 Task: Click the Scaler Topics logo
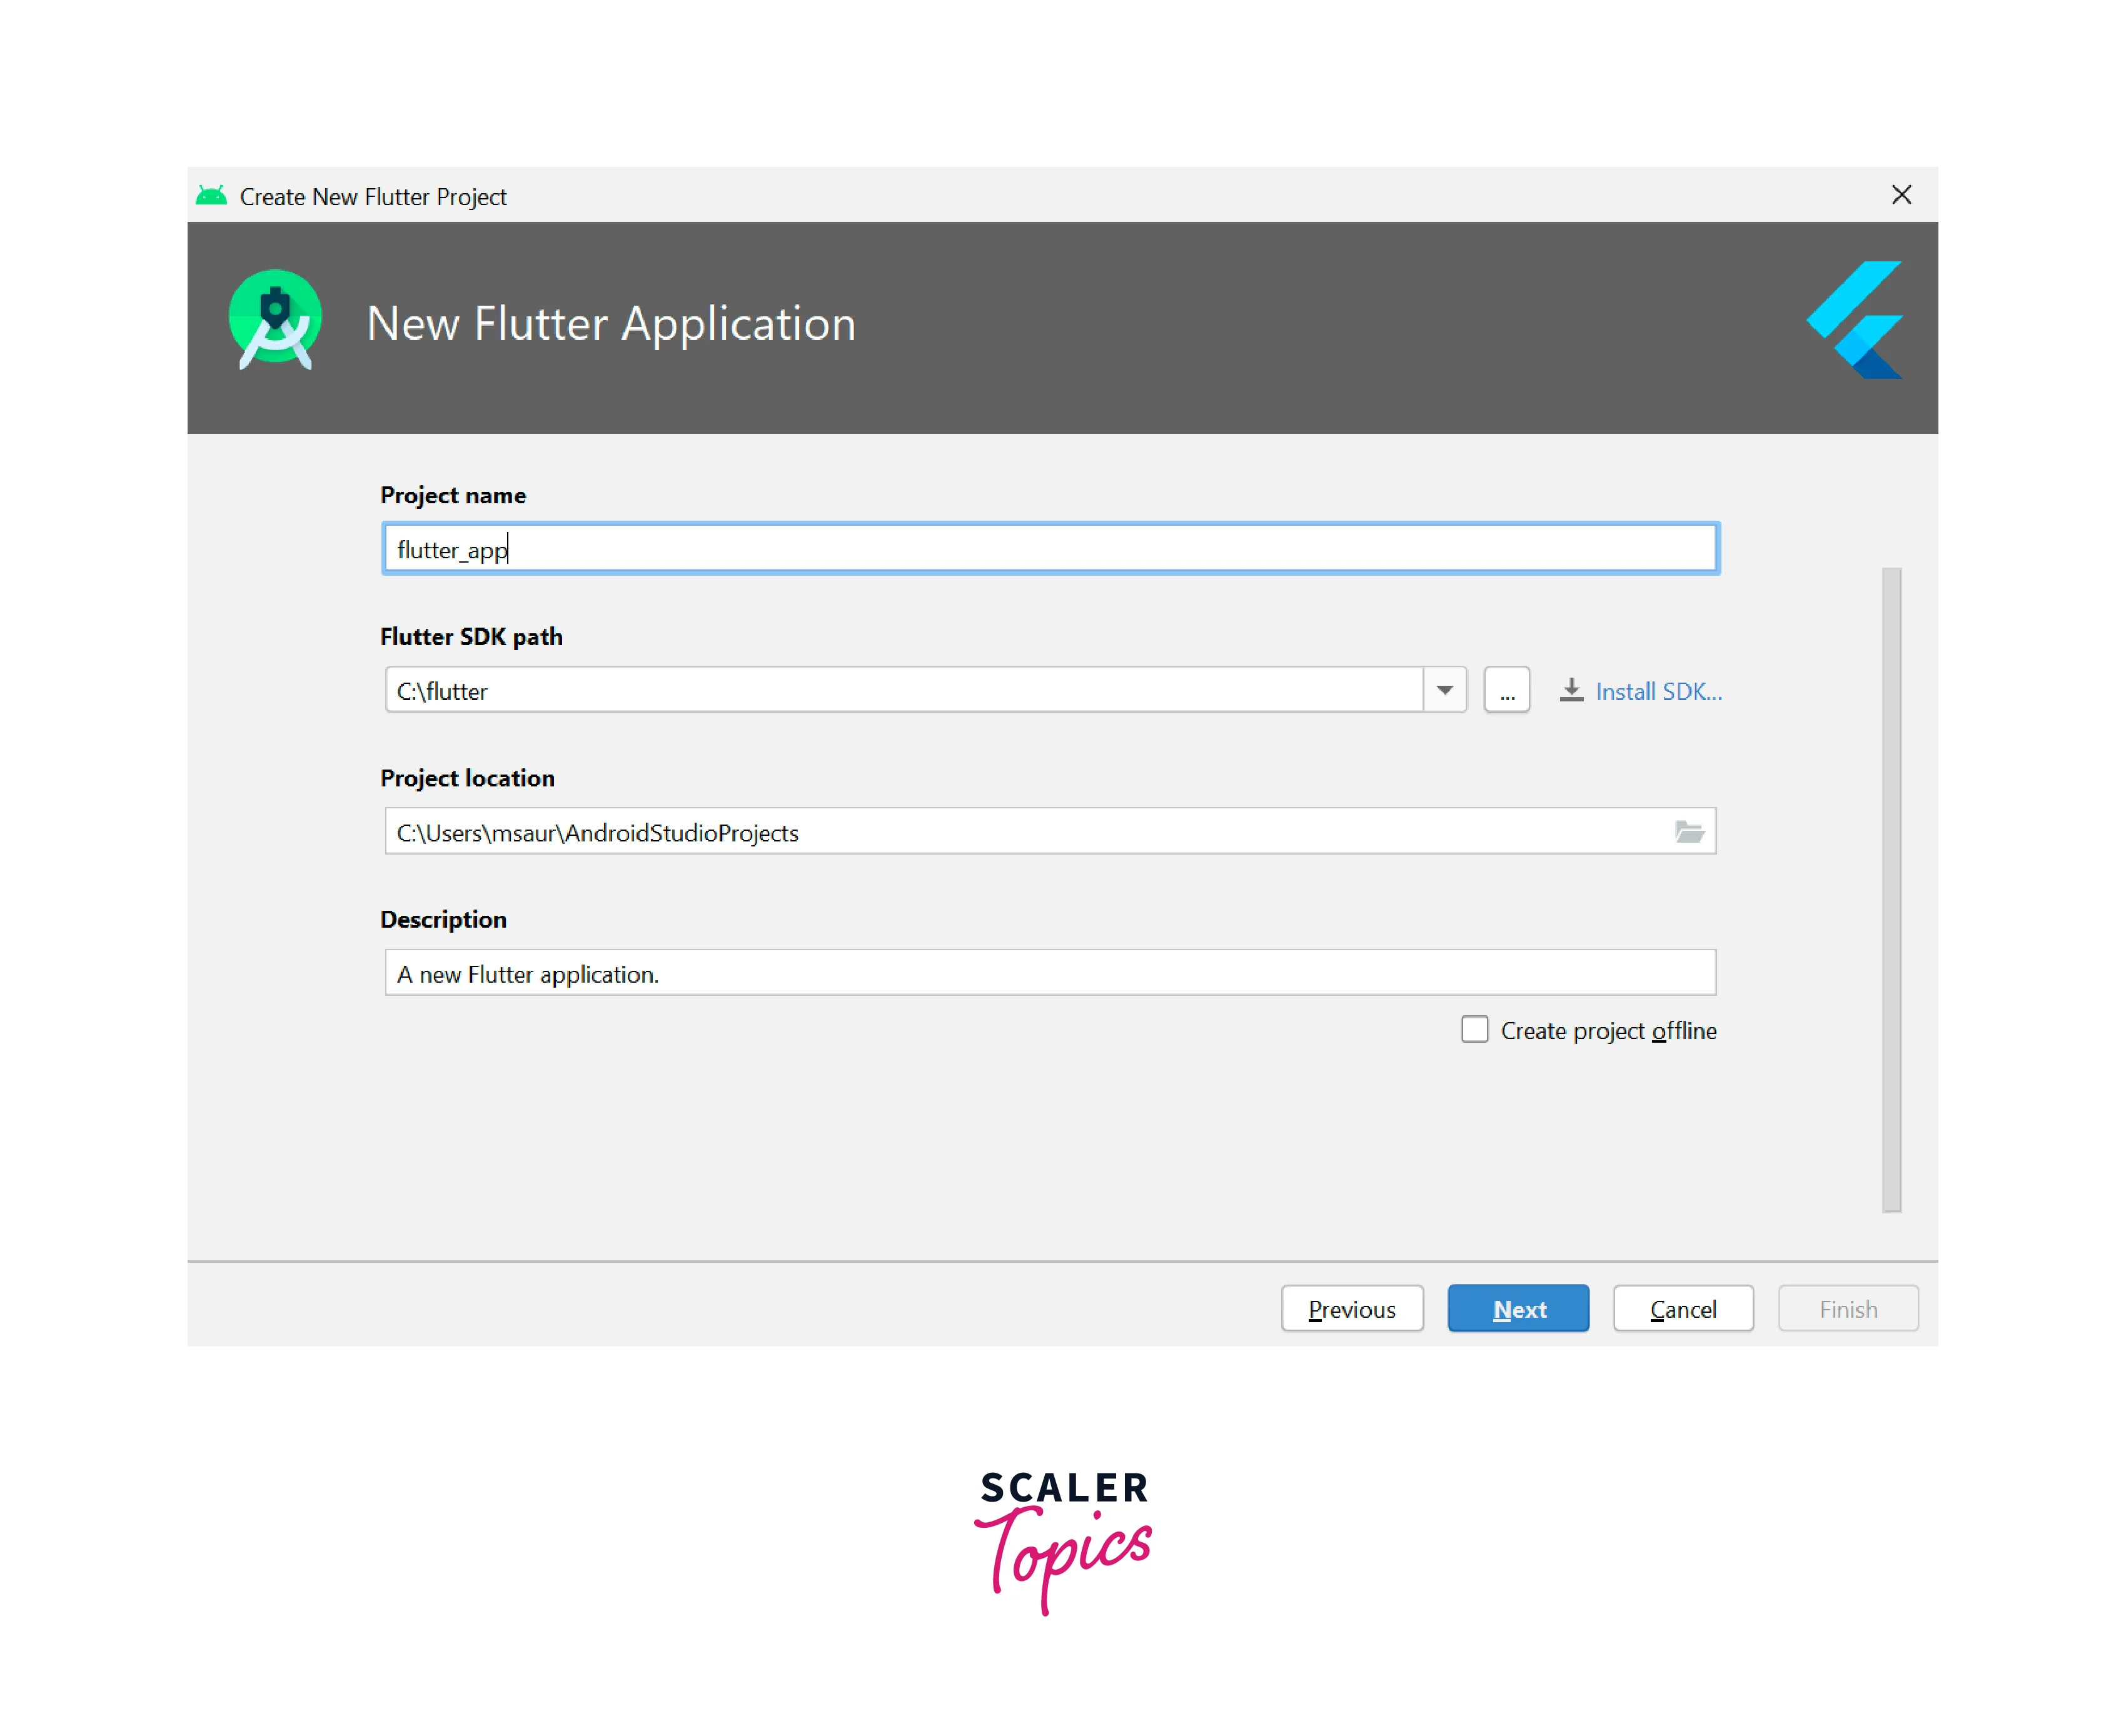pos(1063,1540)
